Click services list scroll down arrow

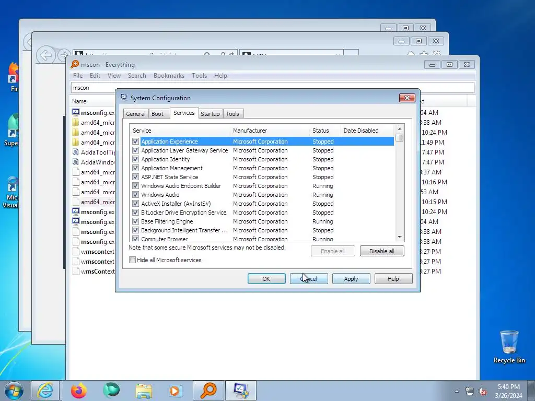[400, 237]
